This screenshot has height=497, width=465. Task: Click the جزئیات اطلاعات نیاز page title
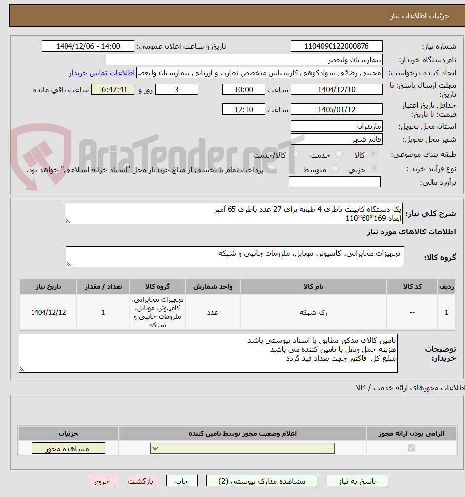(420, 16)
